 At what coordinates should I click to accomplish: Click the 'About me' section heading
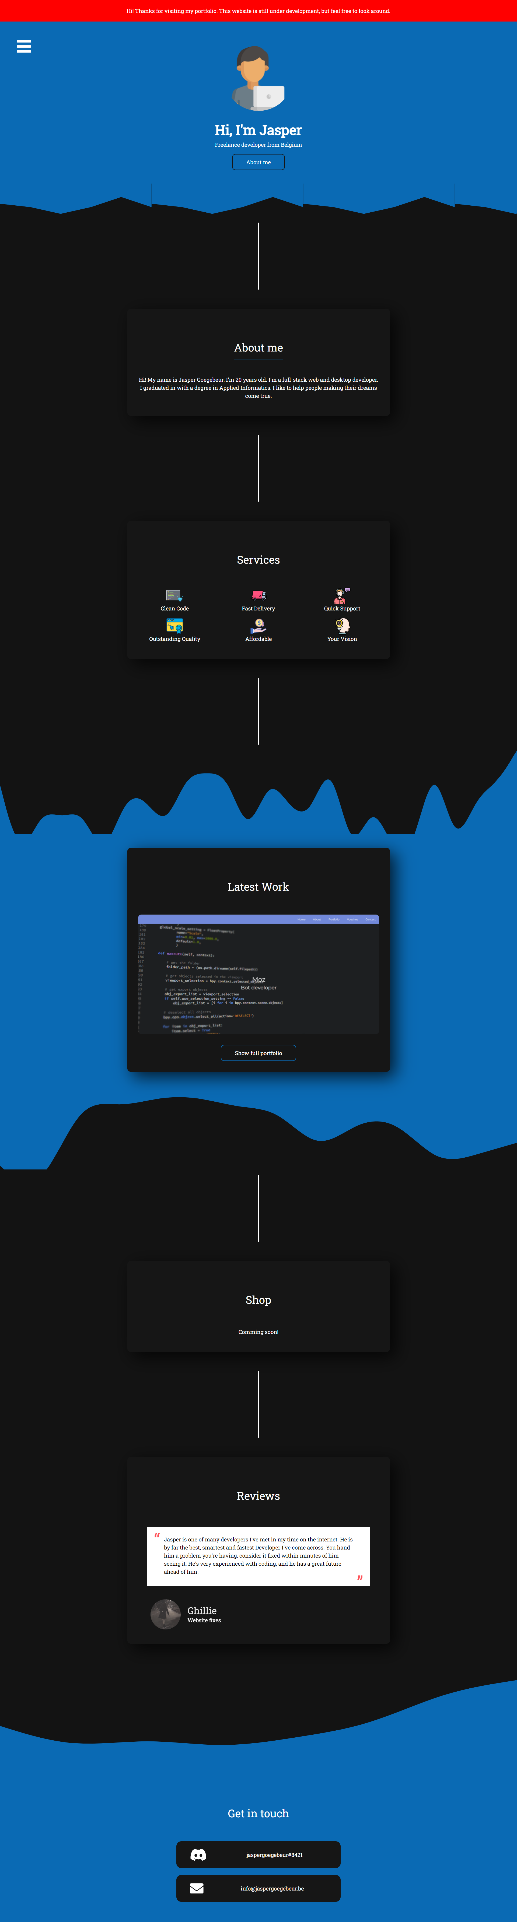click(x=258, y=348)
